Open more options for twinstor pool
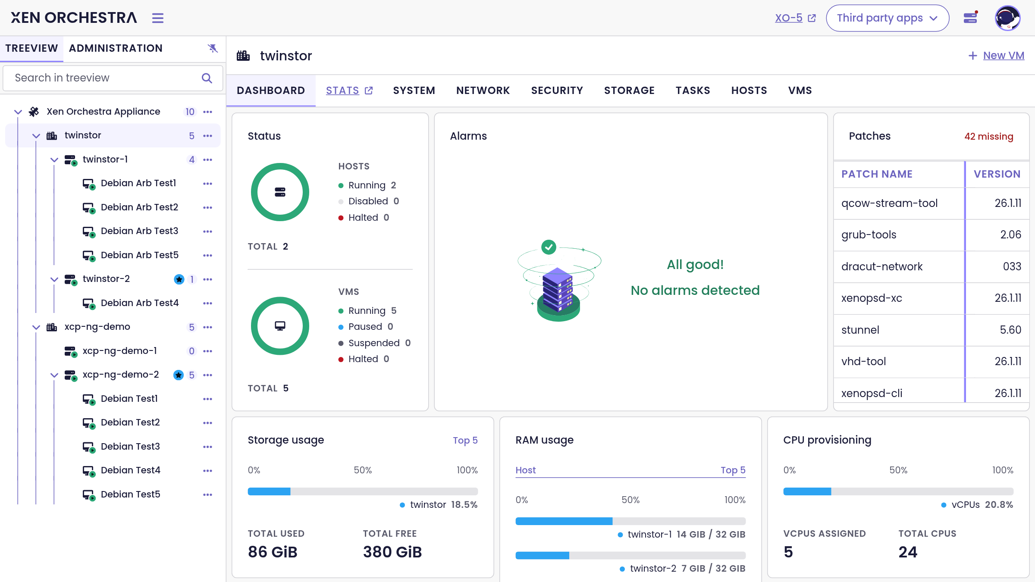The width and height of the screenshot is (1035, 582). [x=208, y=136]
